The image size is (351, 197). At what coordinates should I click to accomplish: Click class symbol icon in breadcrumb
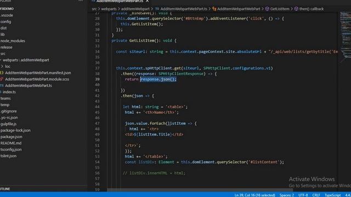(214, 9)
